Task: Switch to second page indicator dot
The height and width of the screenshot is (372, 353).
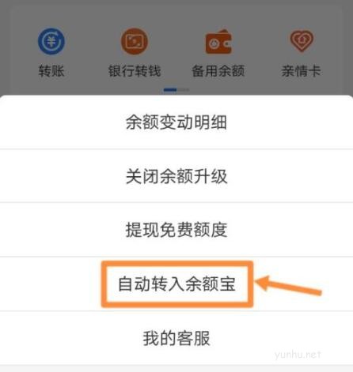Action: point(184,90)
